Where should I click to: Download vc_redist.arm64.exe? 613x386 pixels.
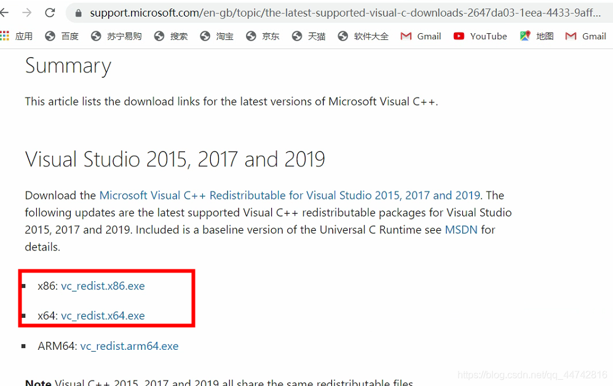(129, 345)
